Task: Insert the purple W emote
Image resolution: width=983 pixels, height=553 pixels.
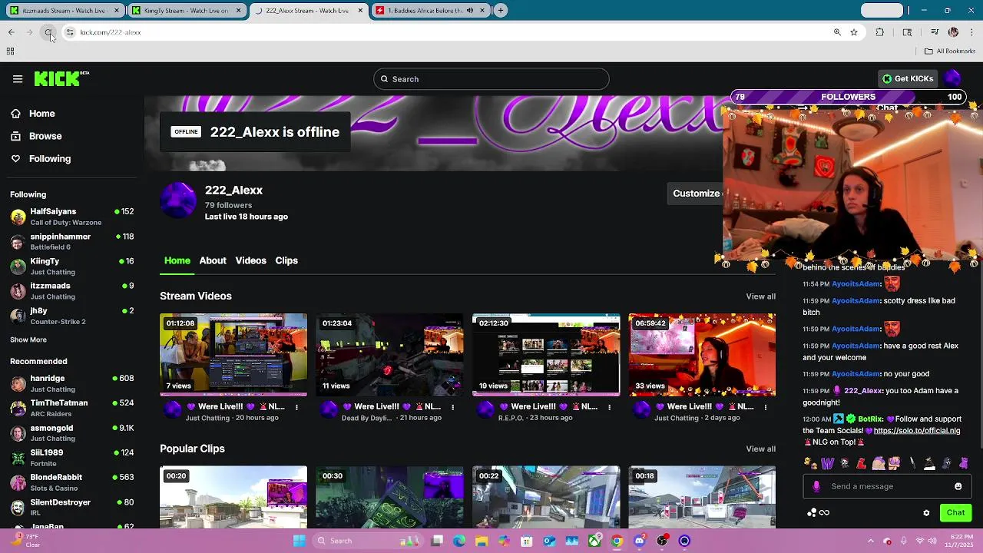Action: click(x=827, y=463)
